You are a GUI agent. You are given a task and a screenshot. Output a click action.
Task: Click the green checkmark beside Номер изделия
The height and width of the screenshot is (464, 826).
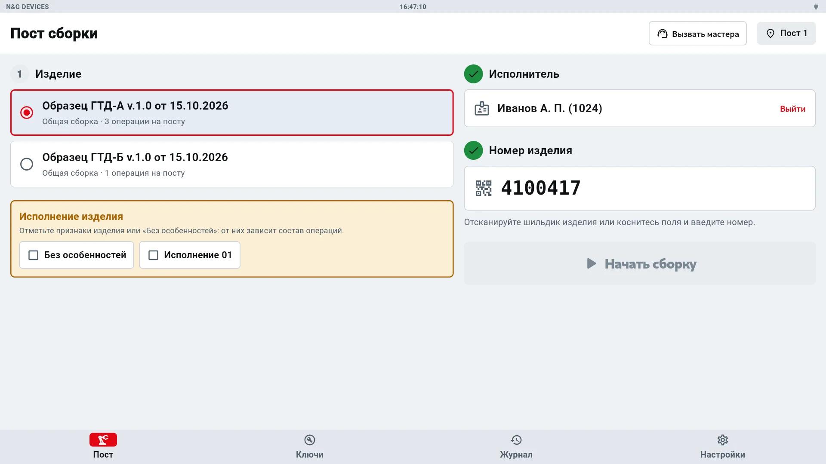tap(473, 150)
